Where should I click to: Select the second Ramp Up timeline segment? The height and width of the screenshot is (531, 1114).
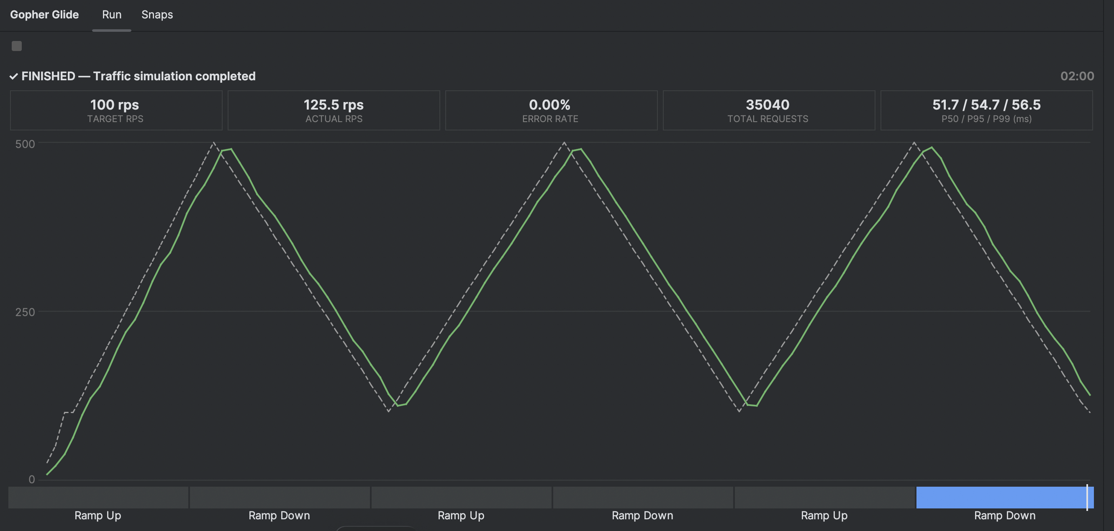462,497
